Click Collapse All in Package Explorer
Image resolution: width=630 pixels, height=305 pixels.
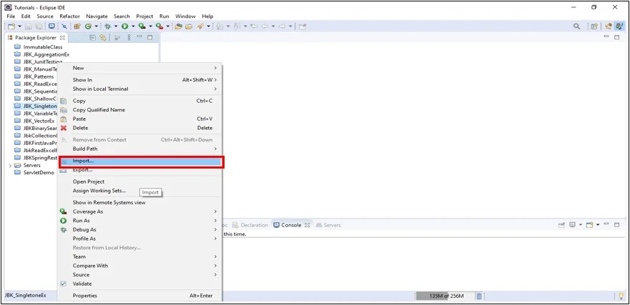[92, 37]
